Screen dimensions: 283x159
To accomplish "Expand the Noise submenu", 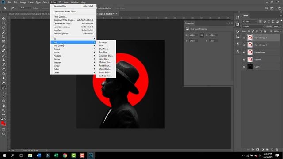I will point(73,53).
